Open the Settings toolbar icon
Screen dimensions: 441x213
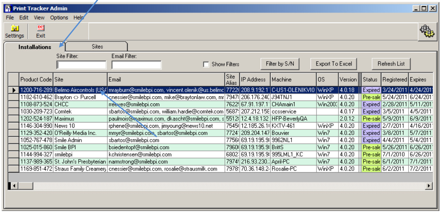14,32
